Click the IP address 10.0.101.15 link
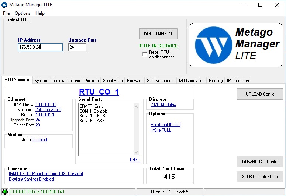The width and height of the screenshot is (286, 196). (x=46, y=104)
